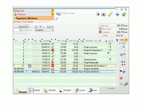Open the users icon at sidebar bottom
Image resolution: width=145 pixels, height=109 pixels.
126,84
